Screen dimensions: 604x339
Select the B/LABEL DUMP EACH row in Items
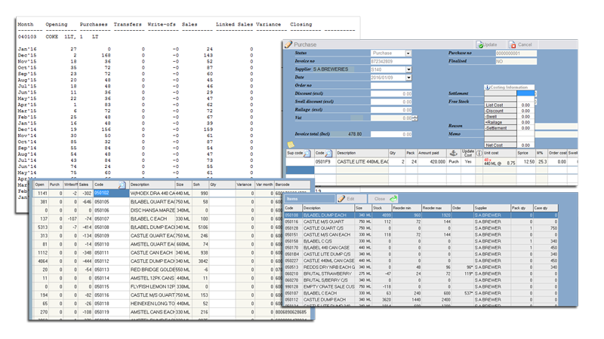(421, 215)
